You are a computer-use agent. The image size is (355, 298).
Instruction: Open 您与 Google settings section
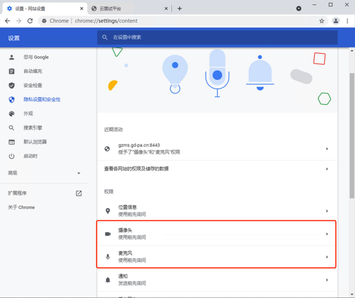click(36, 57)
